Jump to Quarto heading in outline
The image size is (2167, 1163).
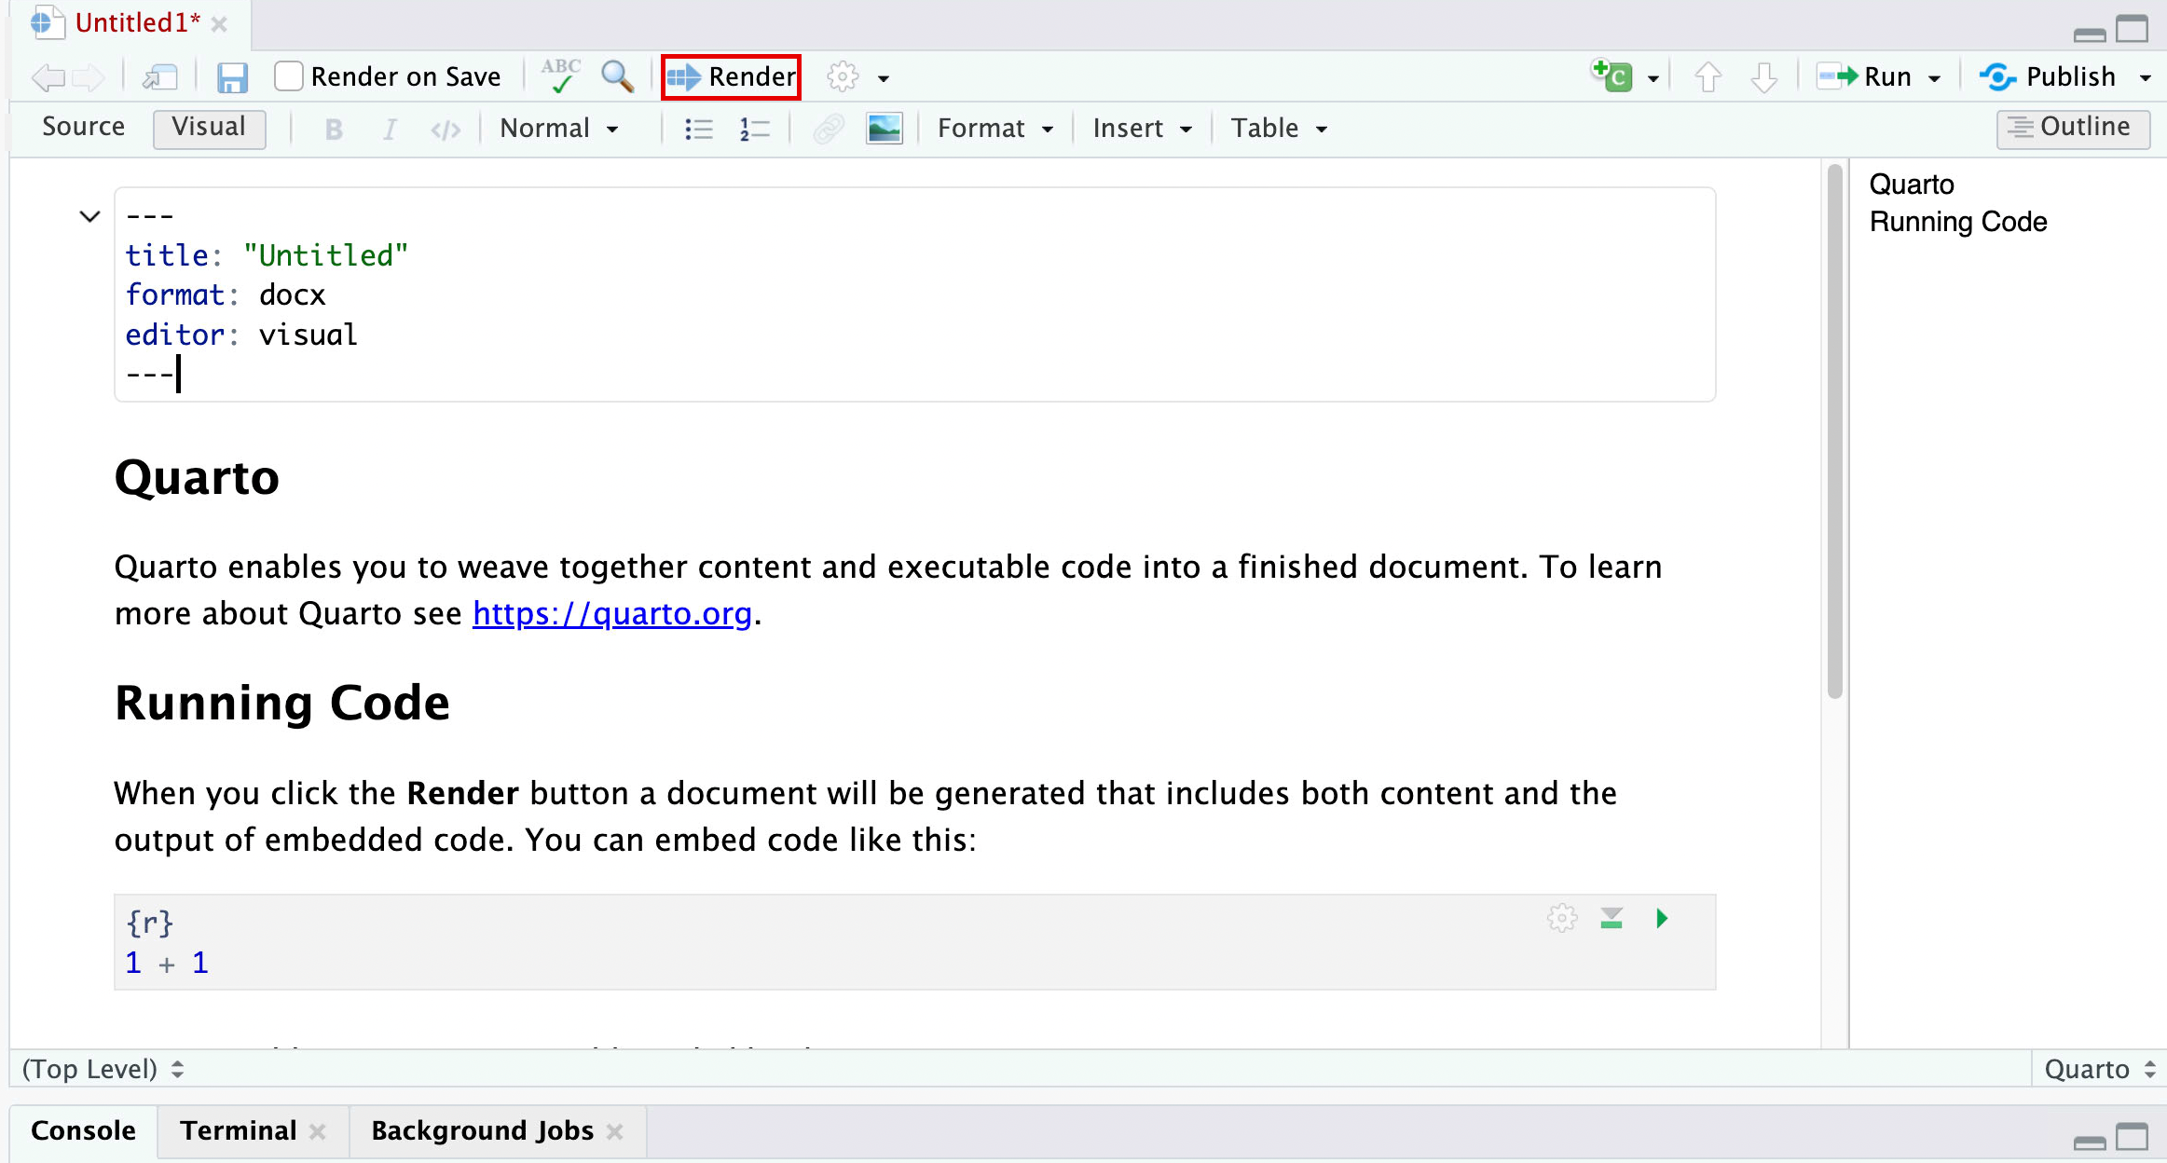1912,185
